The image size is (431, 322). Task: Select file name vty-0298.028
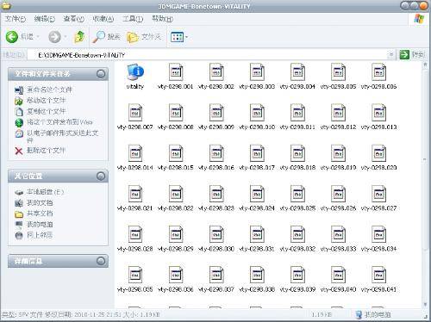pos(135,249)
